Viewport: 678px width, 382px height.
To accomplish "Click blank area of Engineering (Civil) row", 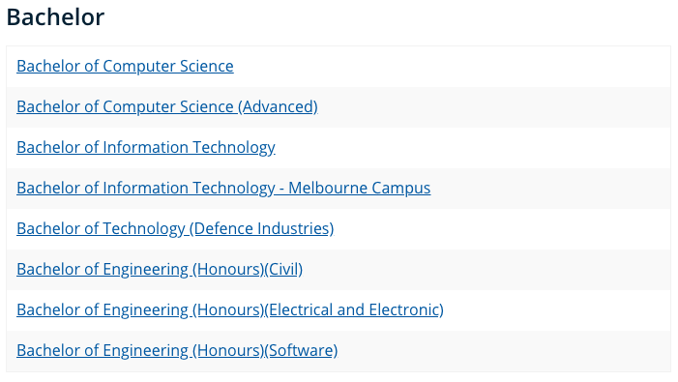I will [485, 270].
